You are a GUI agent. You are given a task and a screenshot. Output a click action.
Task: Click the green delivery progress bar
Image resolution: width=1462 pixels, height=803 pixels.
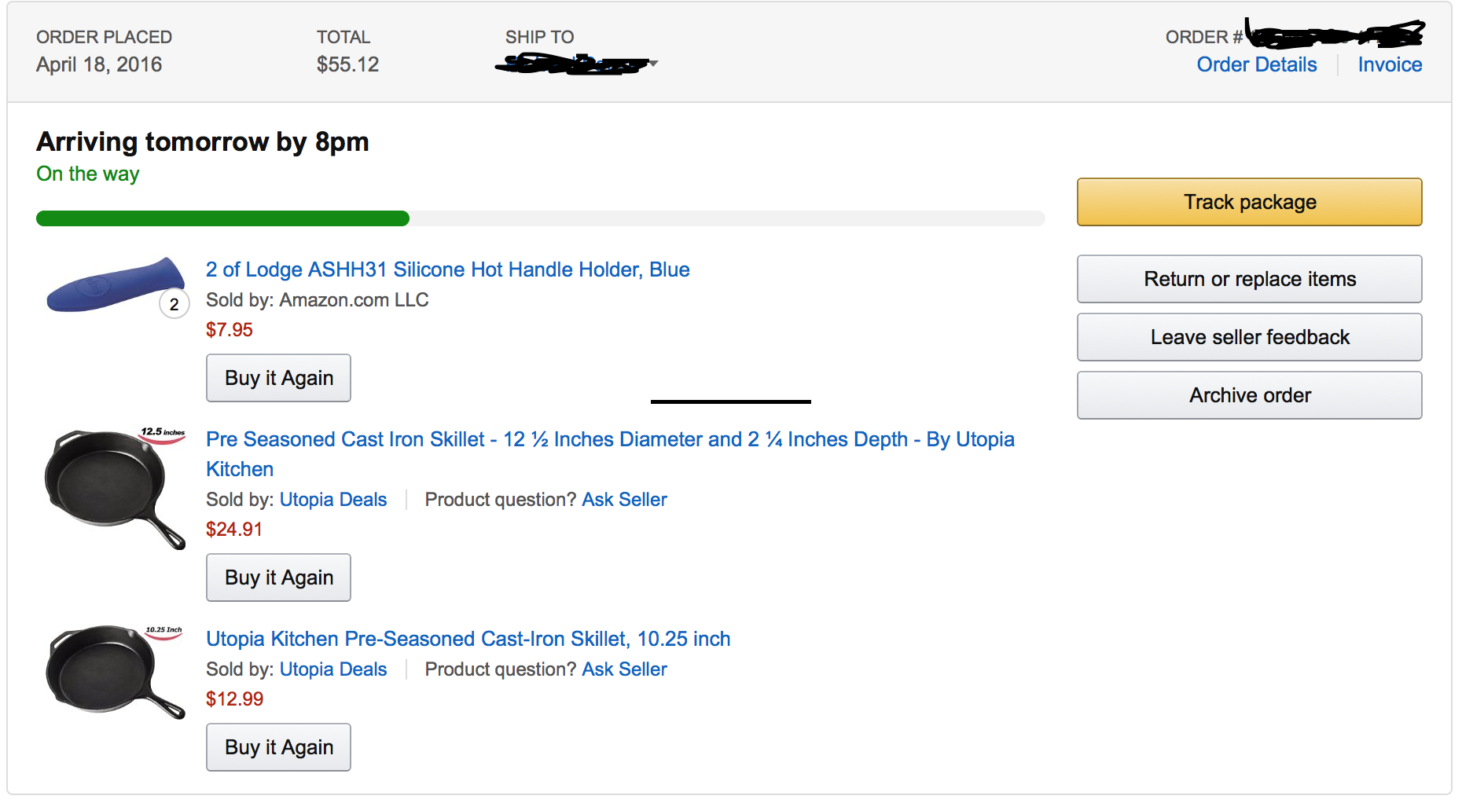[x=222, y=218]
